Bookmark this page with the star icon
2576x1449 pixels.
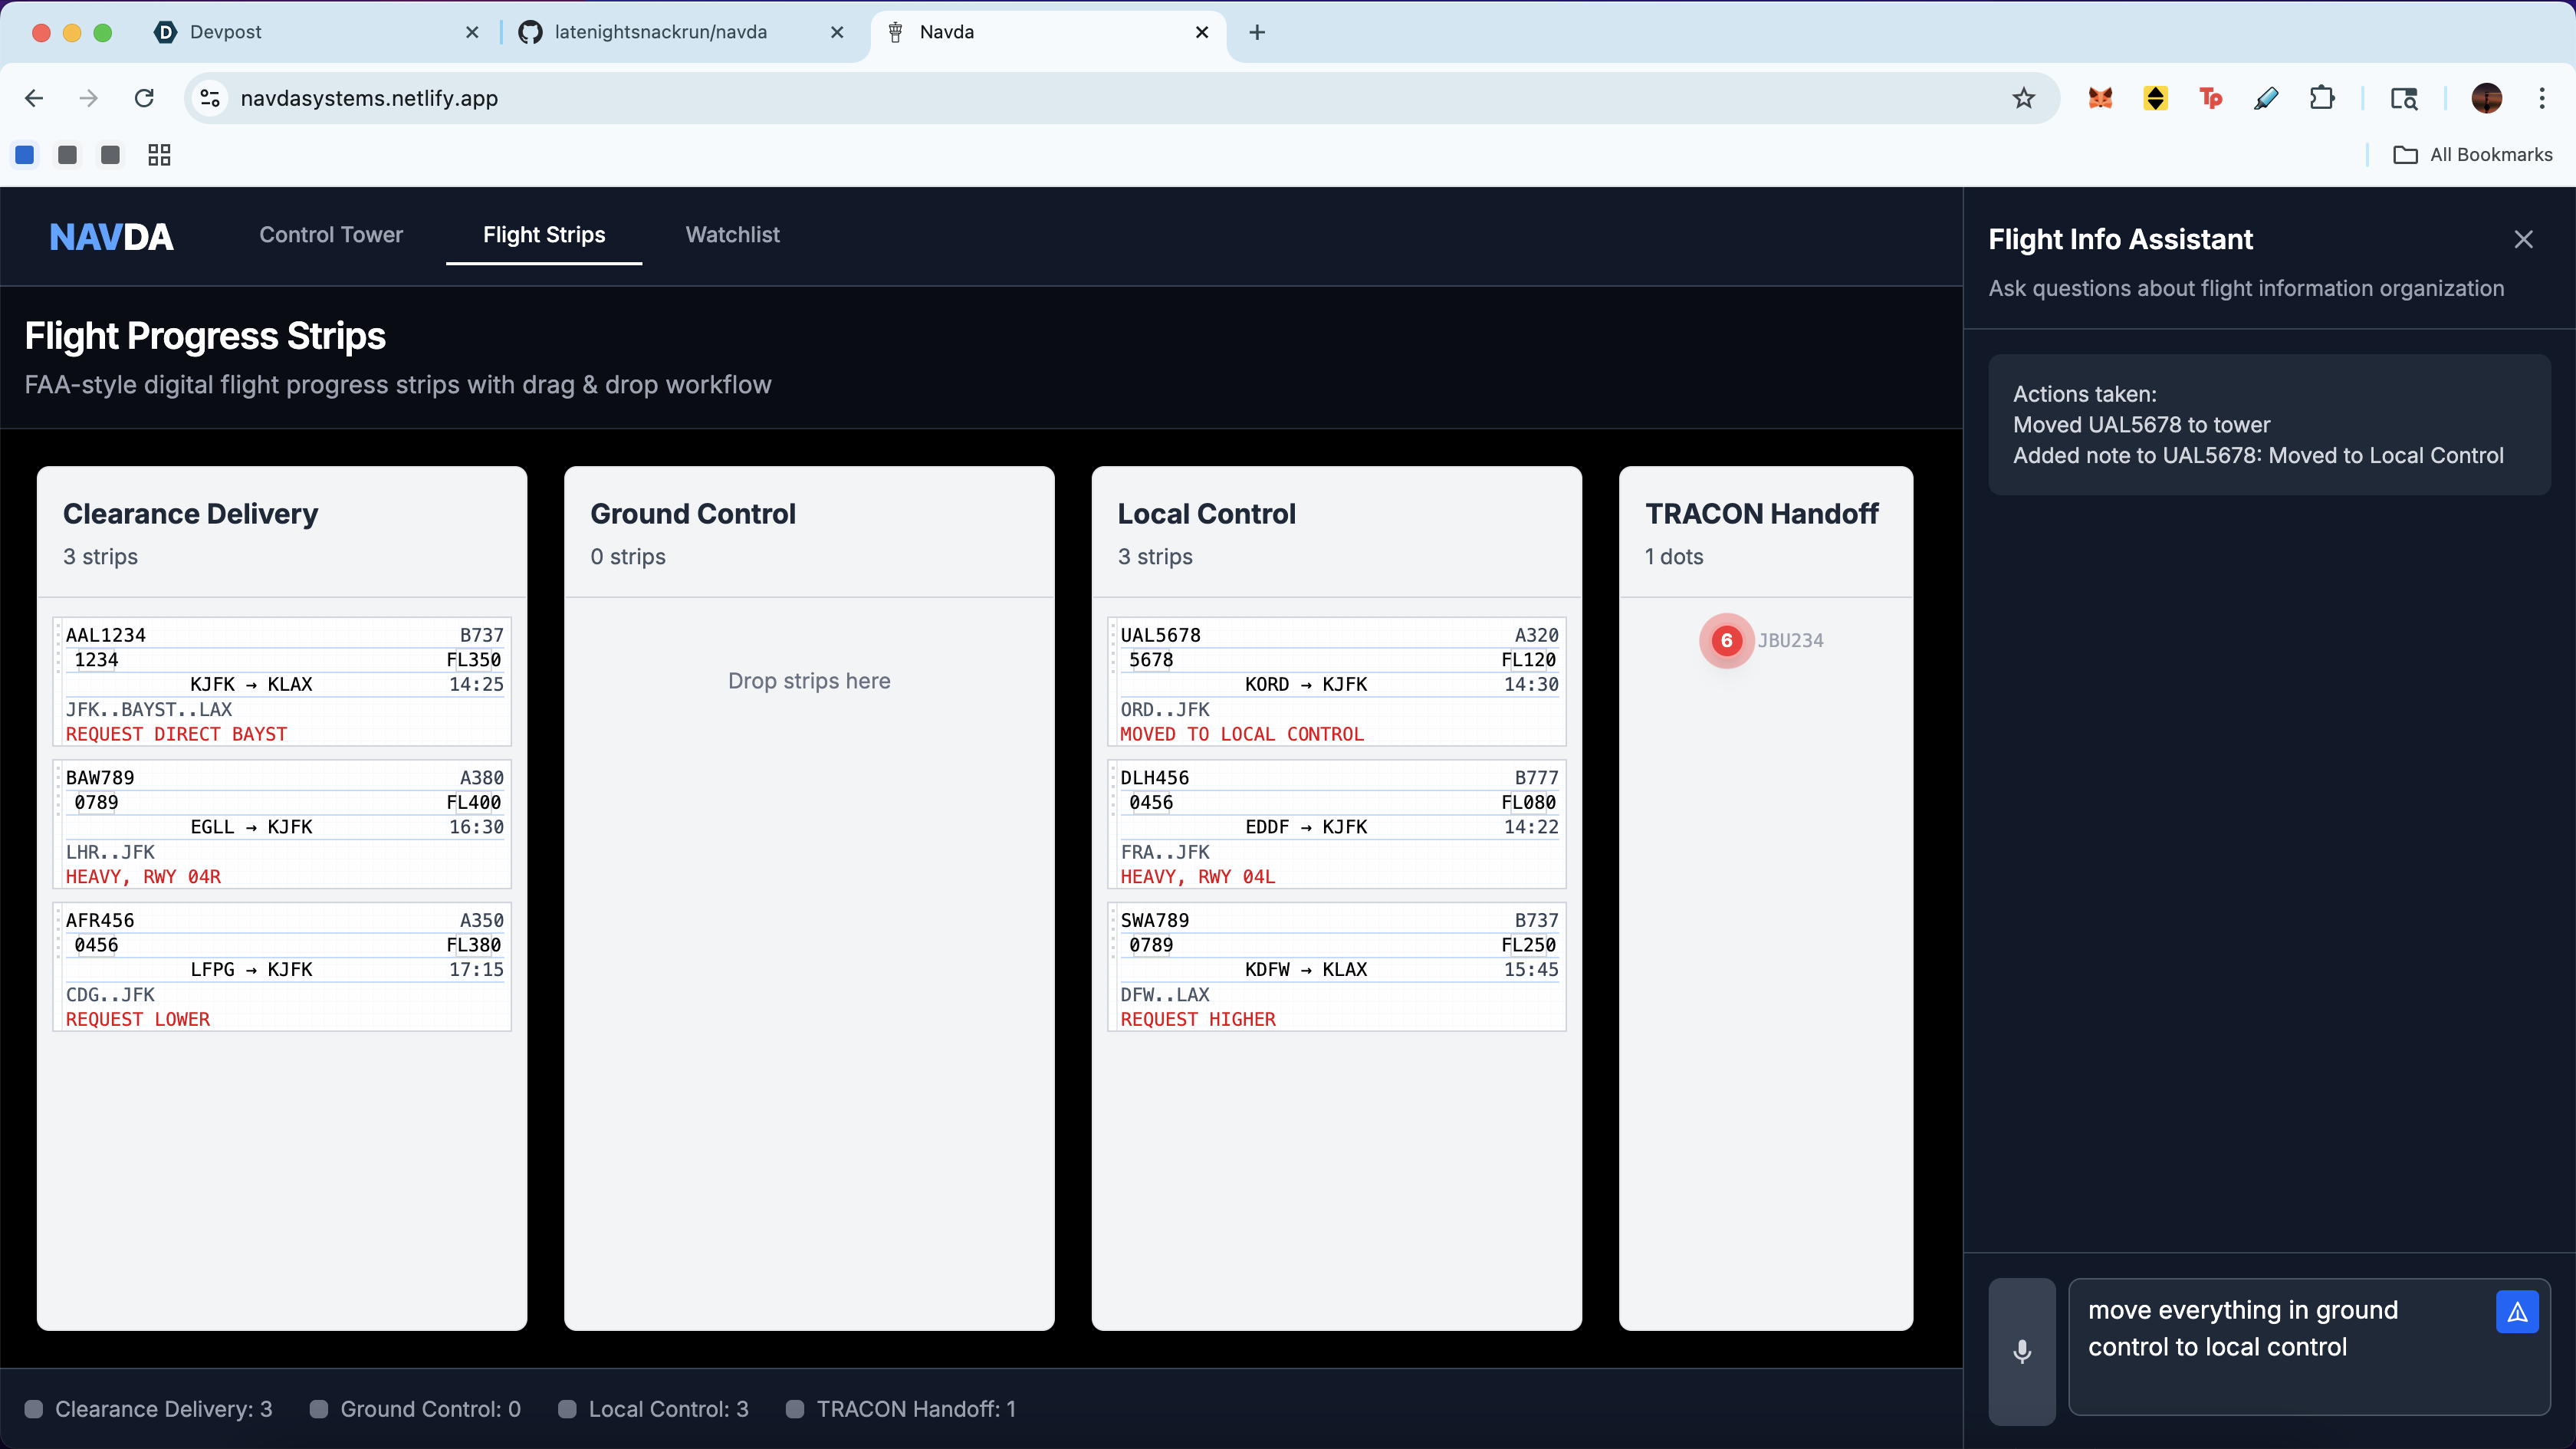pyautogui.click(x=2023, y=98)
